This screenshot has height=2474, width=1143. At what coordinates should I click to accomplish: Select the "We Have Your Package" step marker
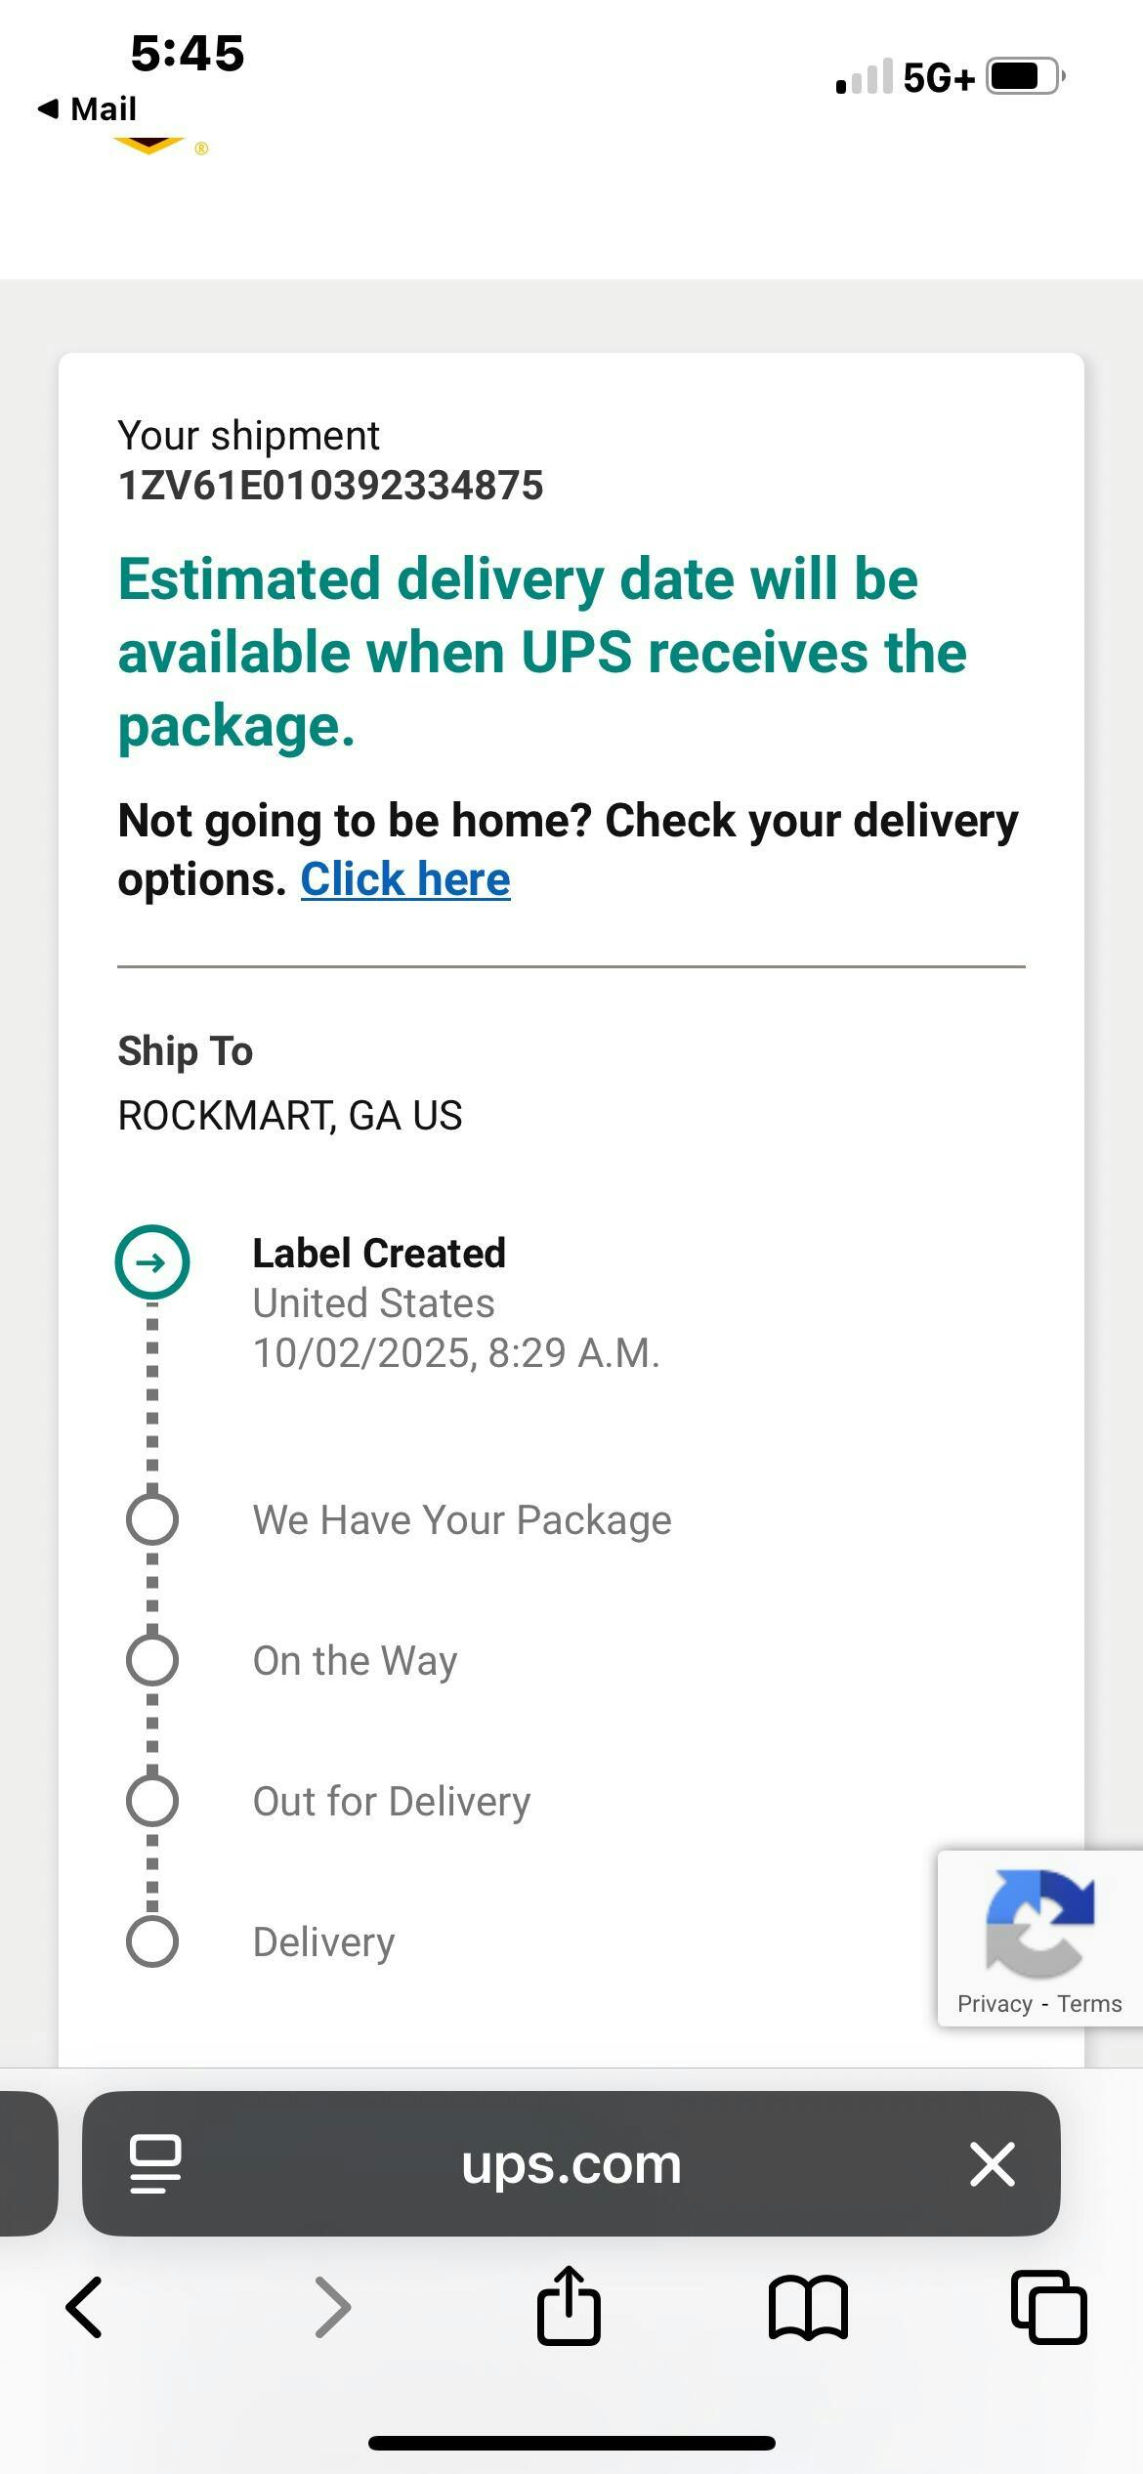(x=152, y=1519)
